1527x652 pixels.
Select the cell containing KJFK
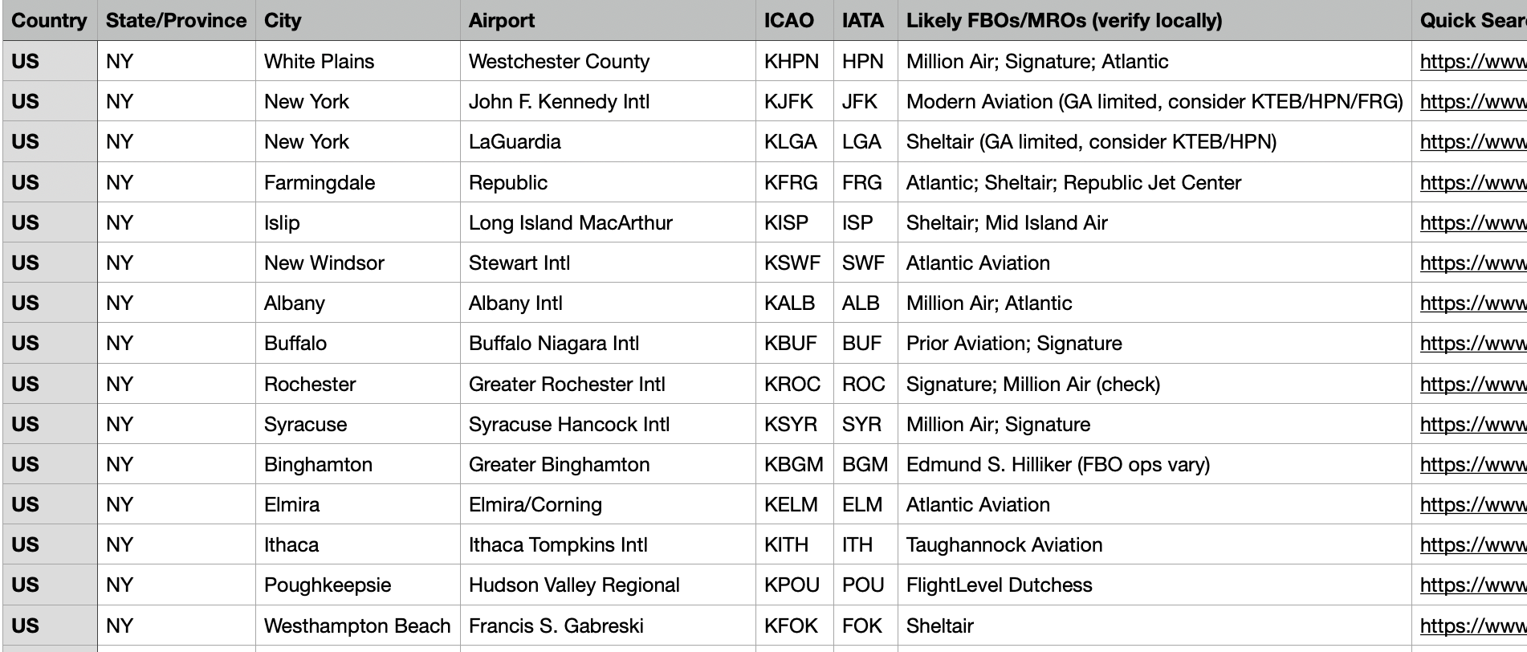(x=794, y=102)
